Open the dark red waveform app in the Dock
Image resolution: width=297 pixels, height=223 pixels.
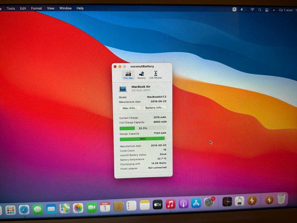(227, 201)
